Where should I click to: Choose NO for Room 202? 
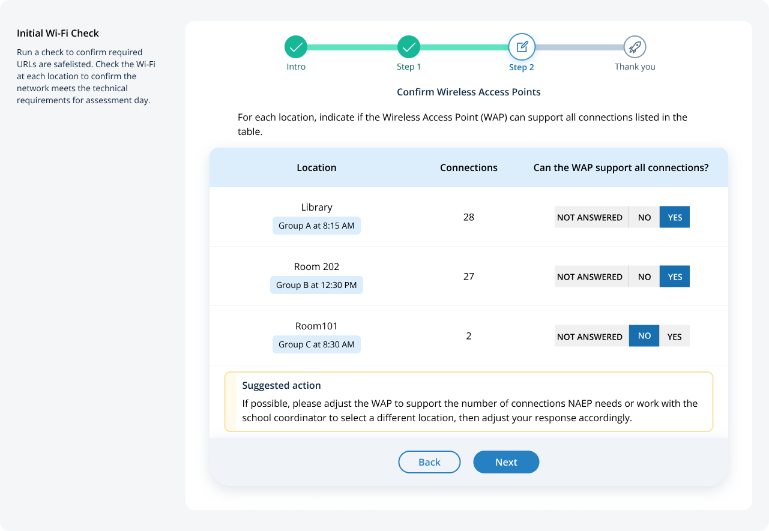644,277
